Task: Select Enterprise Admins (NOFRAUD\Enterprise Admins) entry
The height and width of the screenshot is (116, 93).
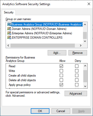Action: 42,33
